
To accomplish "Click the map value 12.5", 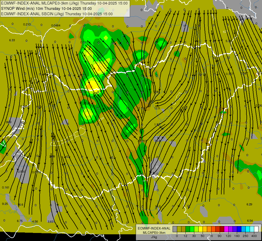I will click(x=157, y=108).
